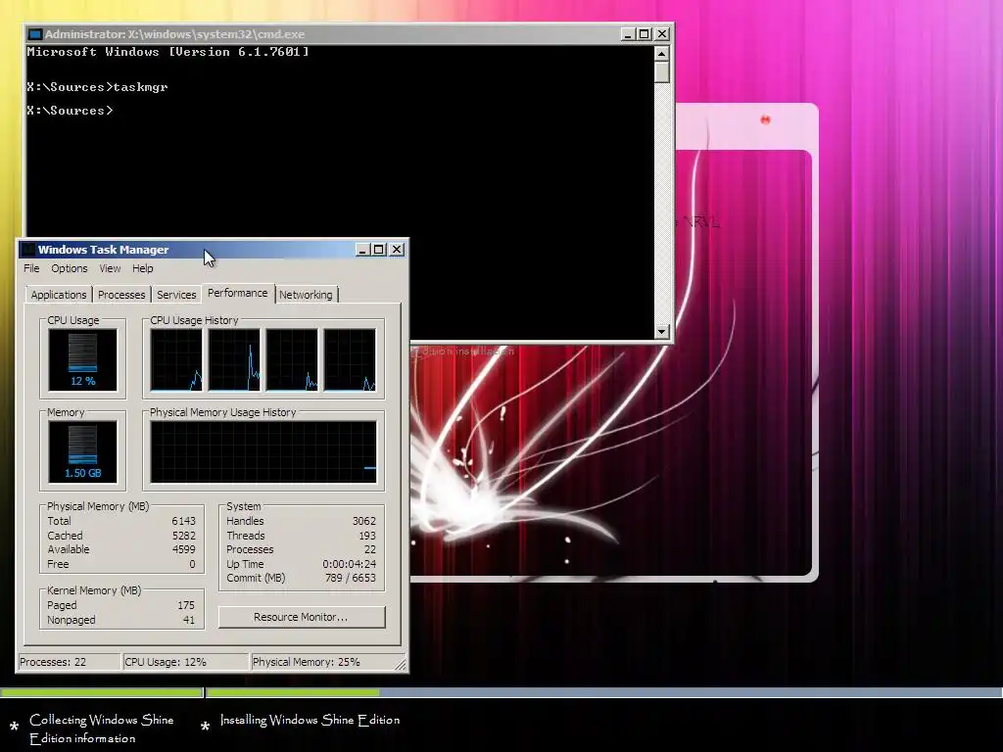
Task: Click the Microsoft Windows version line in cmd
Action: tap(167, 52)
